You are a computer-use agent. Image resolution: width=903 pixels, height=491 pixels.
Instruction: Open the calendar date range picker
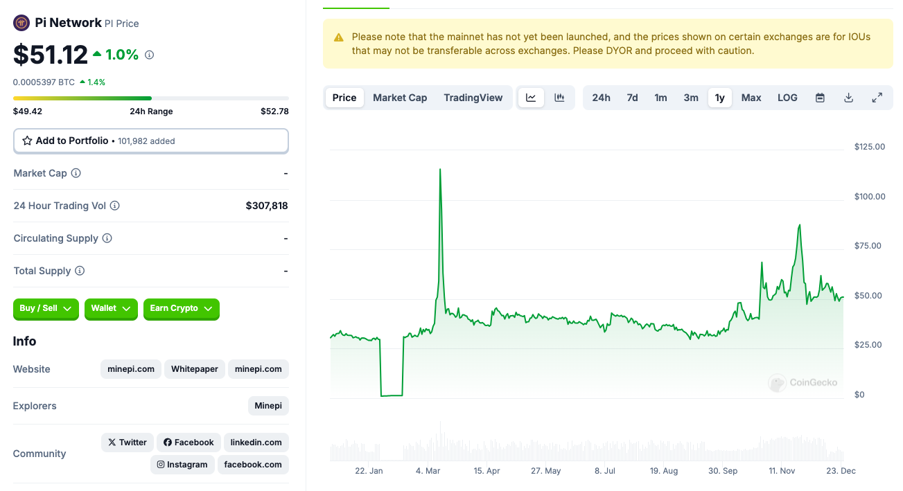pos(820,98)
